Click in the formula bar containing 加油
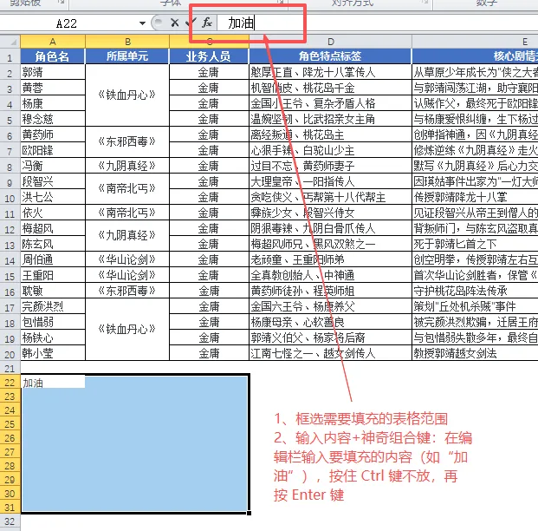The image size is (538, 531). tap(378, 23)
